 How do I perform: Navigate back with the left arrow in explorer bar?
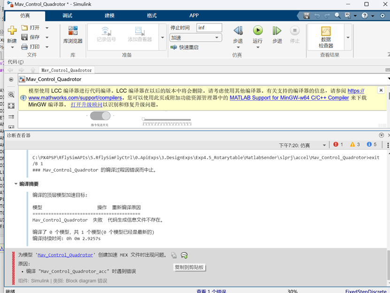(x=10, y=70)
